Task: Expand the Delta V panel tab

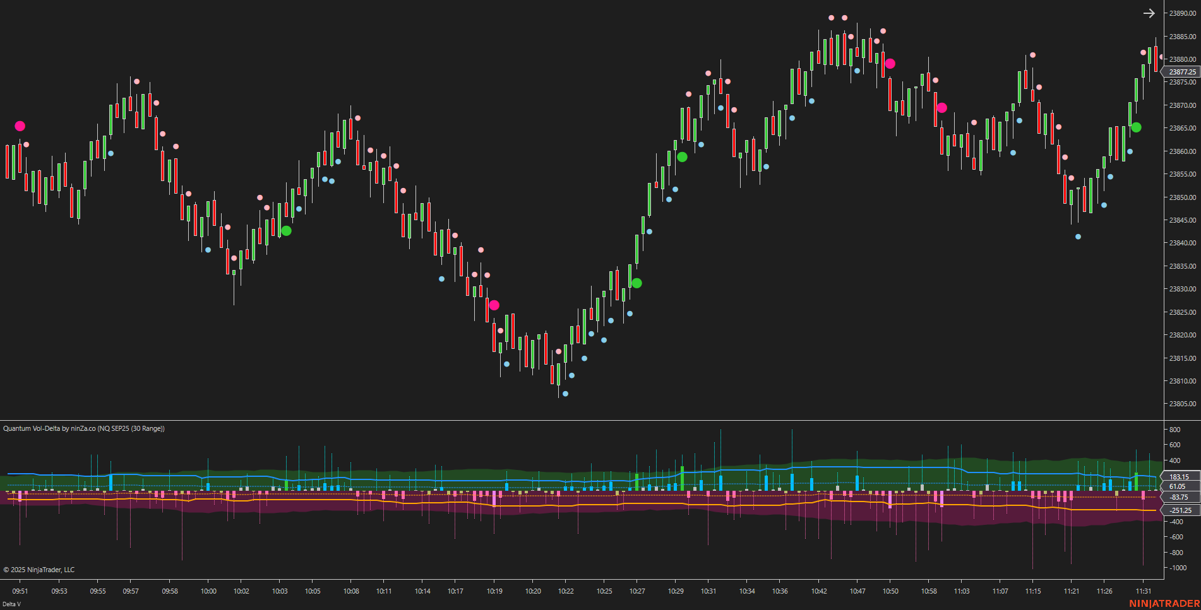Action: tap(11, 604)
